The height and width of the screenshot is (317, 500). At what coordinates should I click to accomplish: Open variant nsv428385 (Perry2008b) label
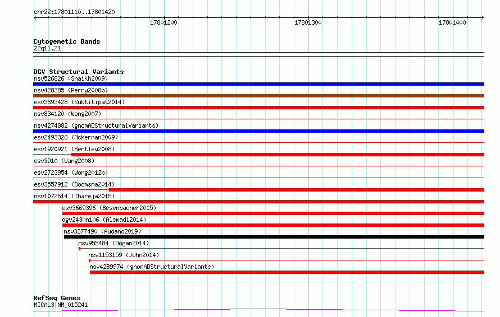(71, 90)
